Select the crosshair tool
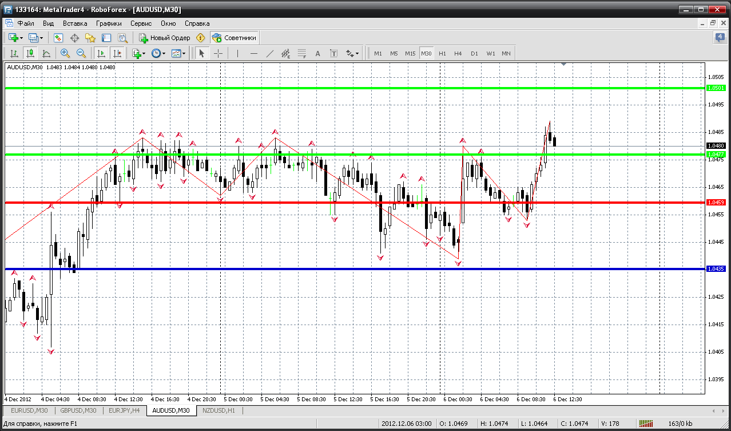 218,53
